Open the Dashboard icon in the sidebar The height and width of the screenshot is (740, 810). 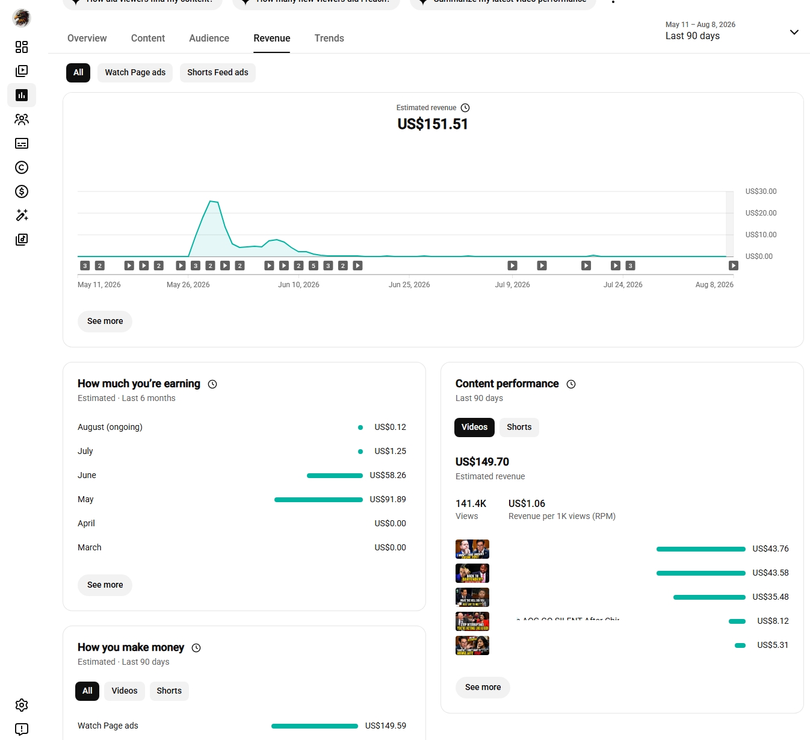coord(22,47)
